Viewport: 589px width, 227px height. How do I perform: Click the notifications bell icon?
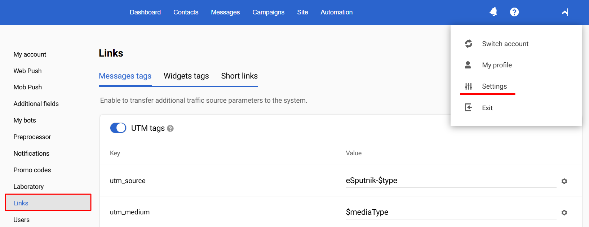pyautogui.click(x=493, y=12)
